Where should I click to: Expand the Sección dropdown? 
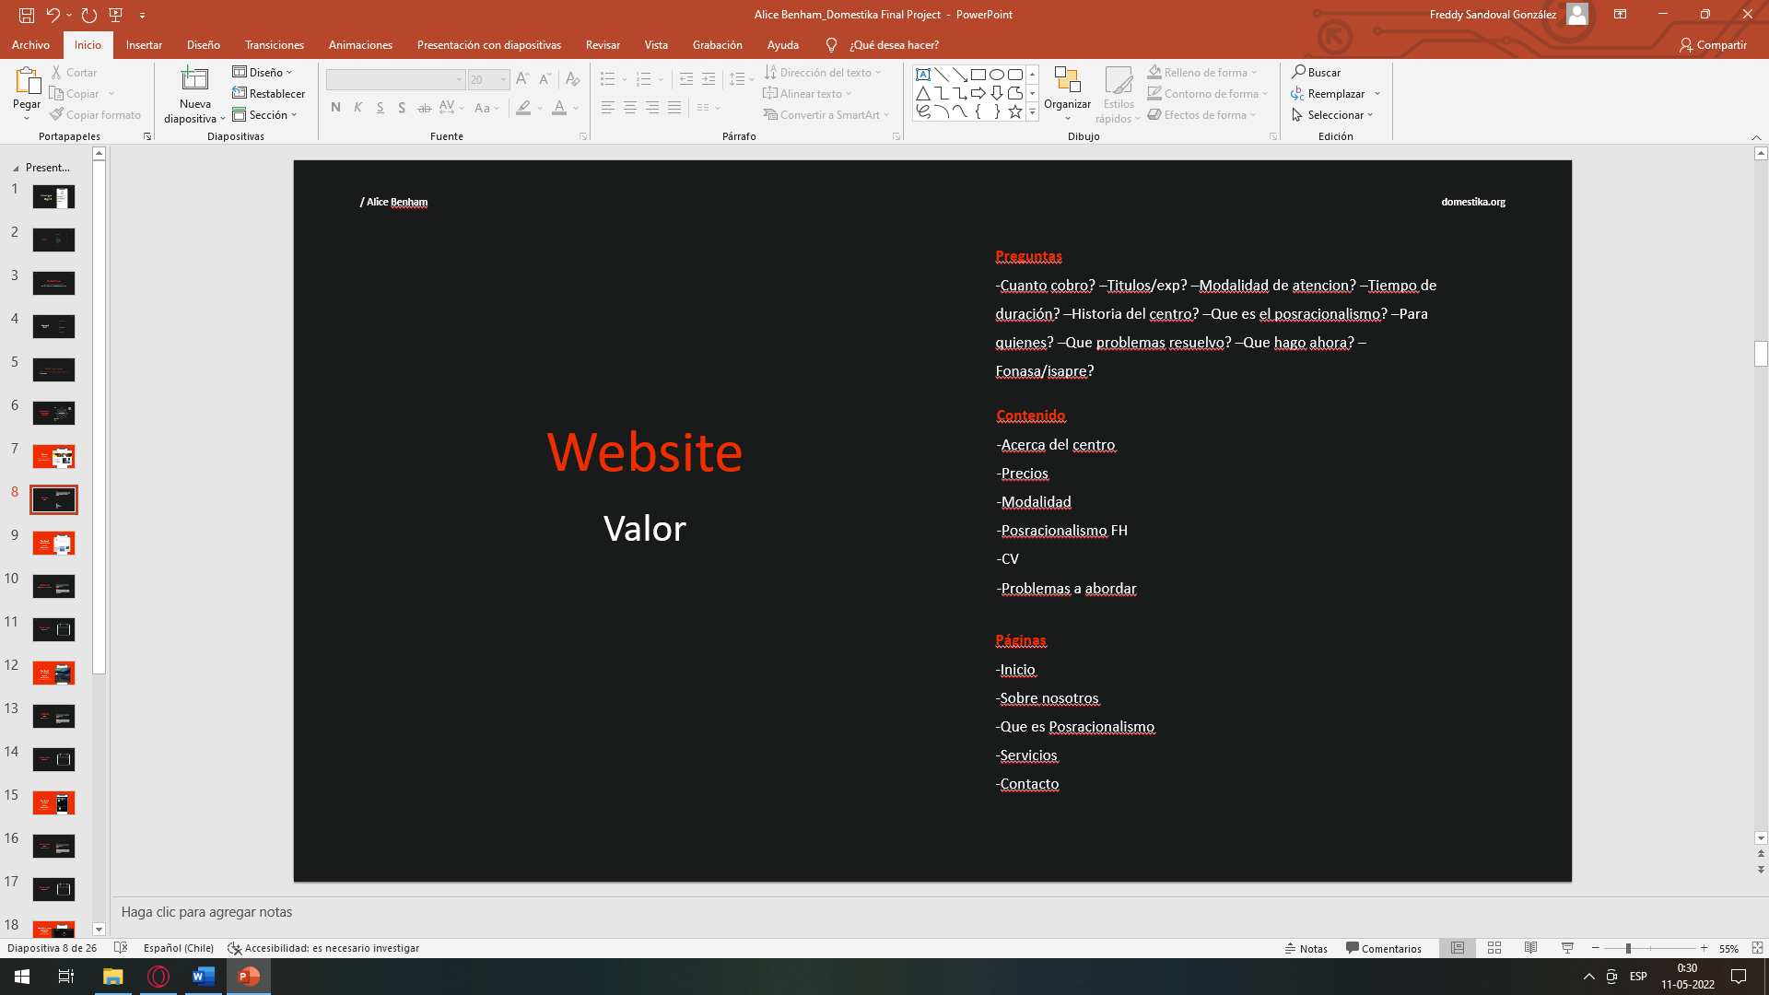coord(265,115)
